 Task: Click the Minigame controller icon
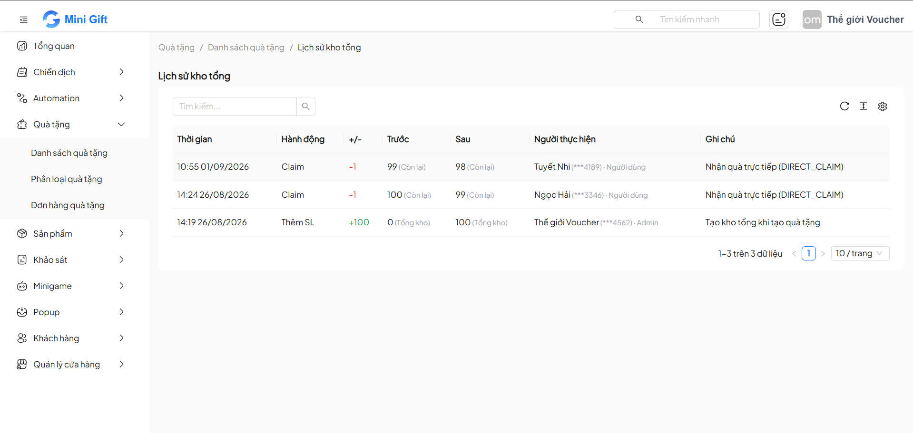(x=22, y=286)
